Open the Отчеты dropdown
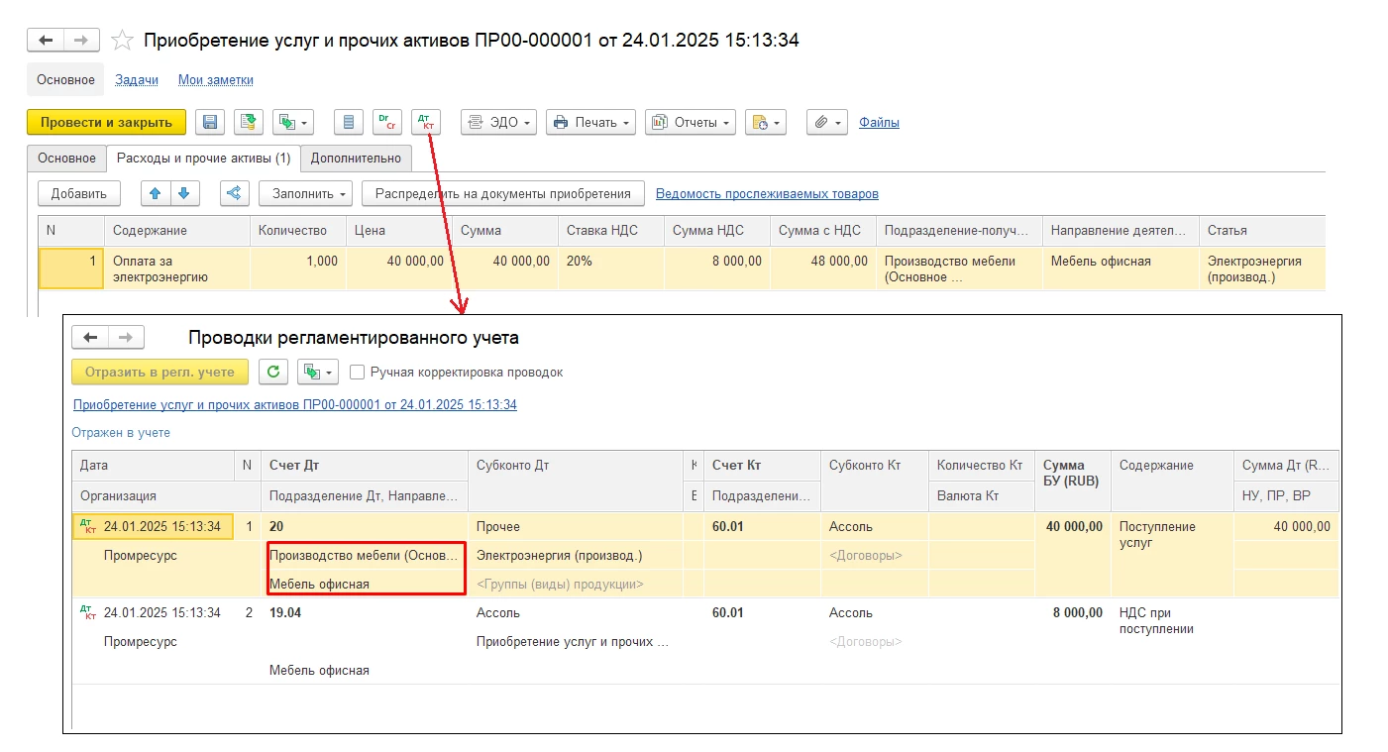 click(x=690, y=122)
